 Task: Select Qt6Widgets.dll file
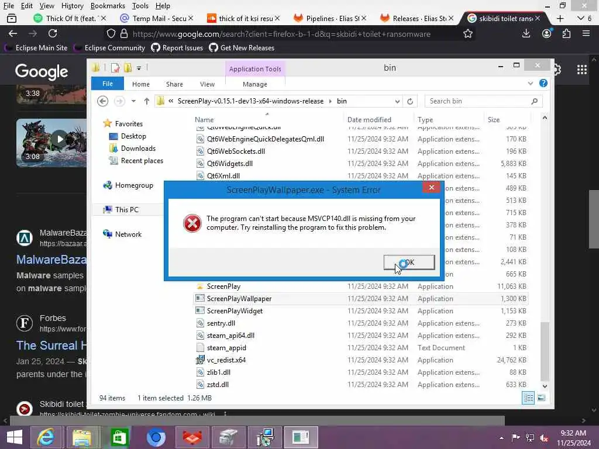229,164
